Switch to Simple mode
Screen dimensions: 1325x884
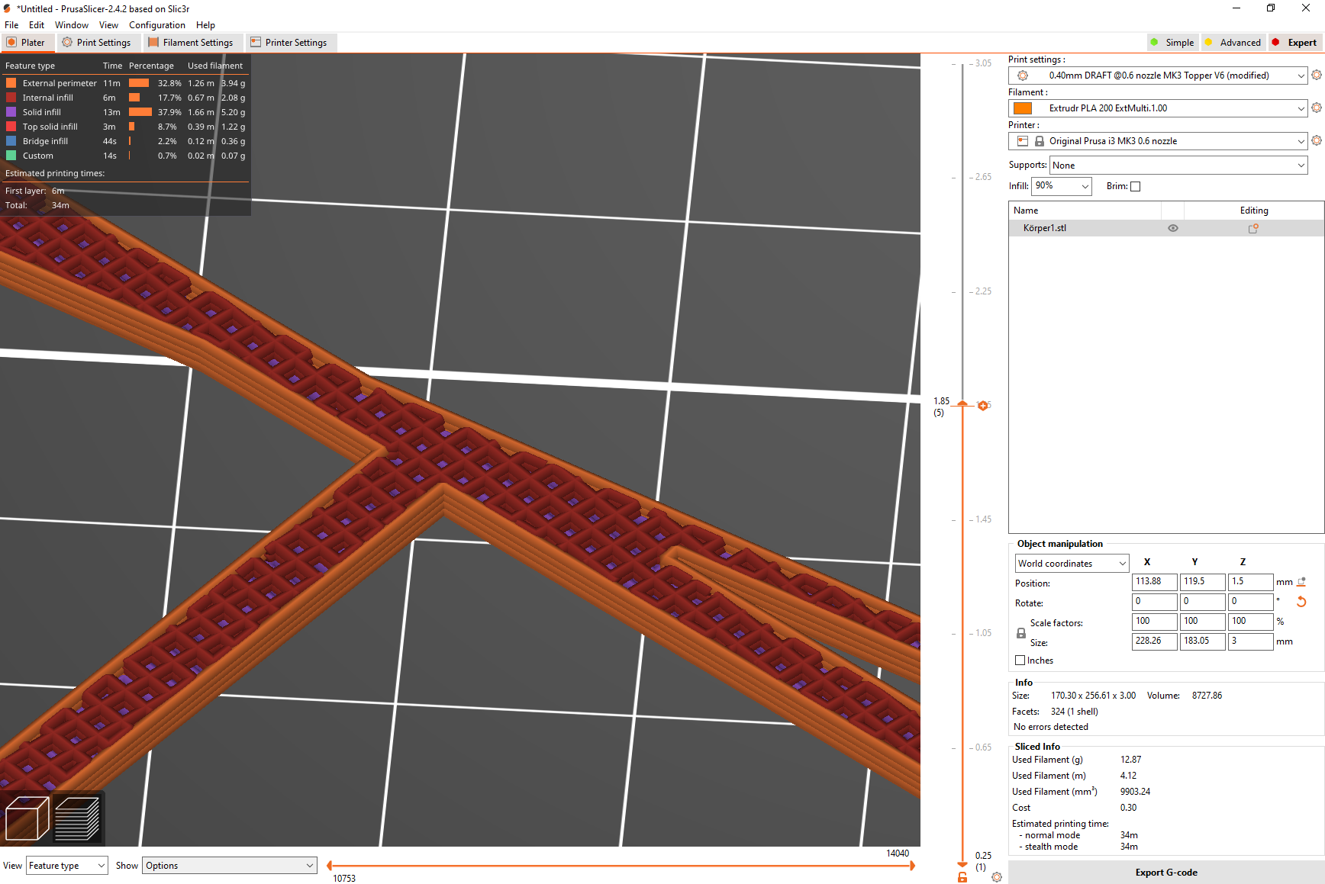pyautogui.click(x=1172, y=43)
